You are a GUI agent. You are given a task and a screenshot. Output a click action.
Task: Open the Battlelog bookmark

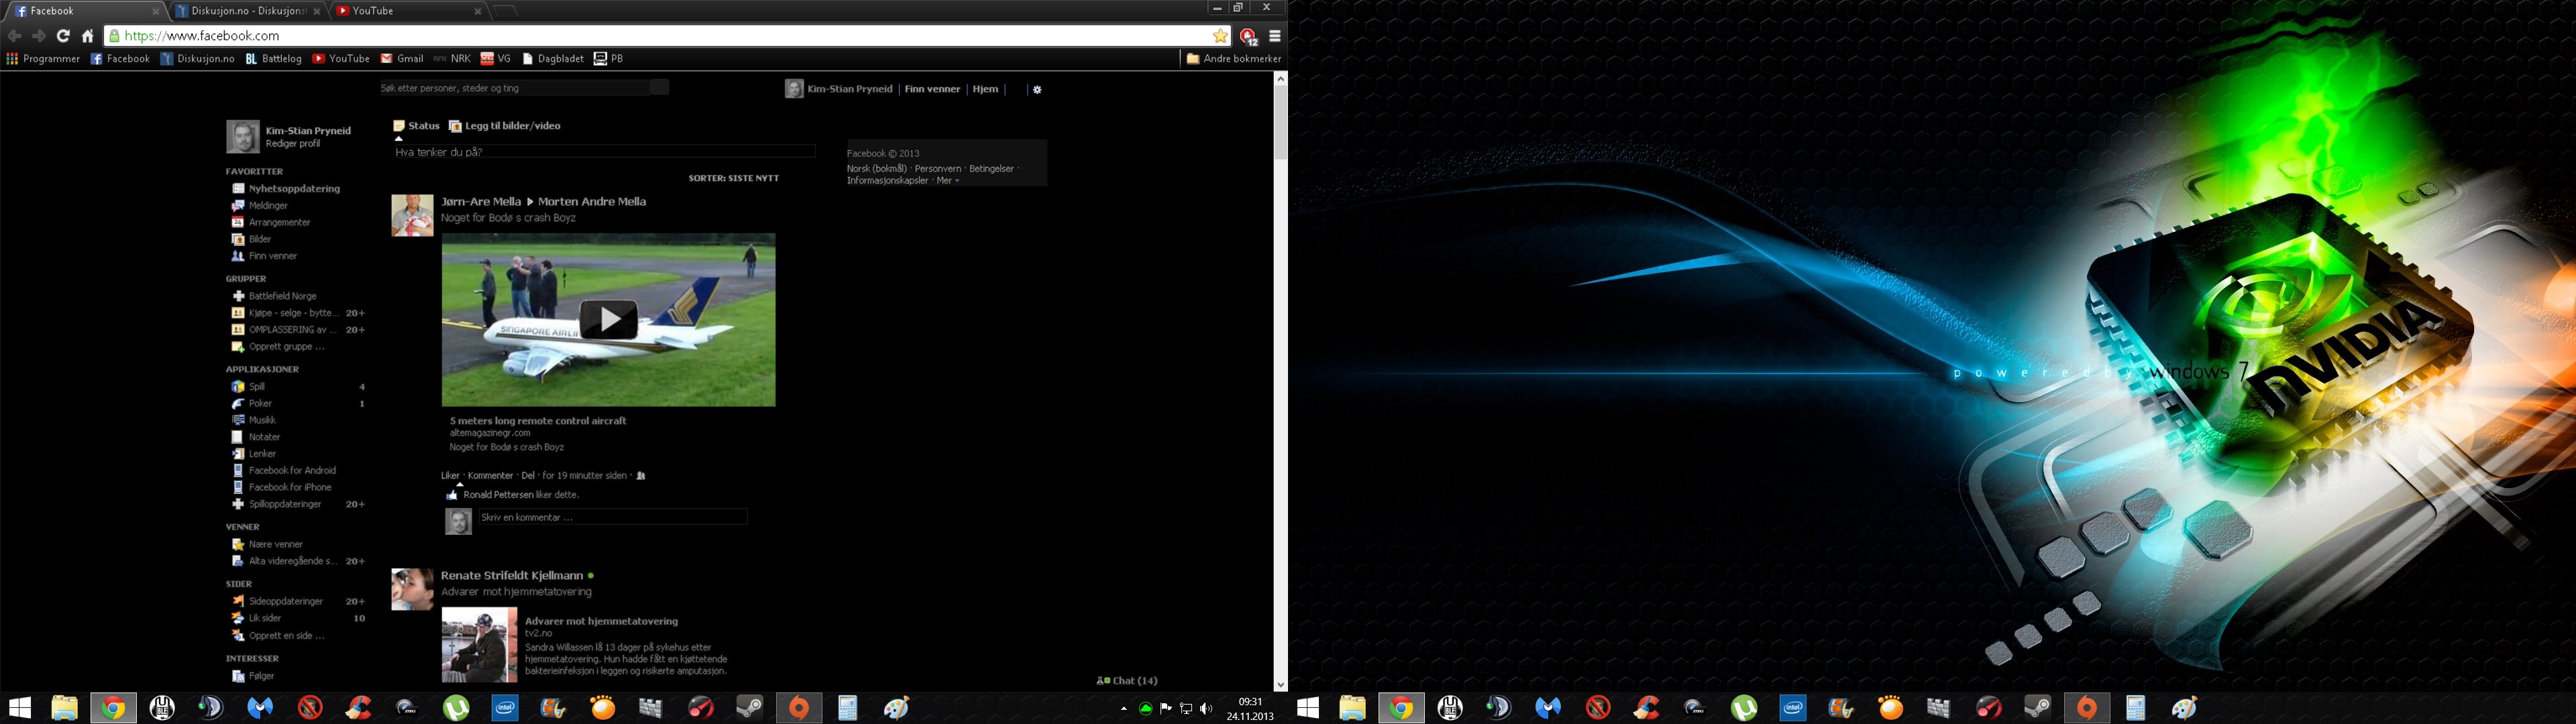274,59
